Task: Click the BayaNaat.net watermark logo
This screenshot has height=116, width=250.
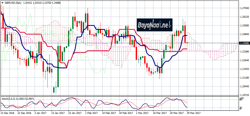Action: point(154,25)
